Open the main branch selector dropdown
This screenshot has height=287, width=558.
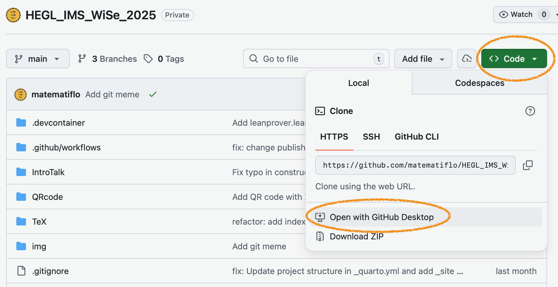tap(38, 59)
